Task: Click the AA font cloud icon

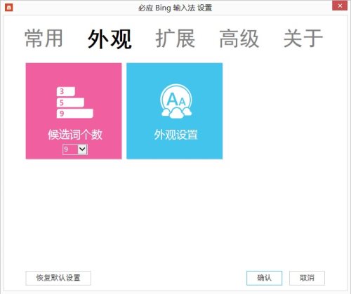Action: (x=176, y=101)
